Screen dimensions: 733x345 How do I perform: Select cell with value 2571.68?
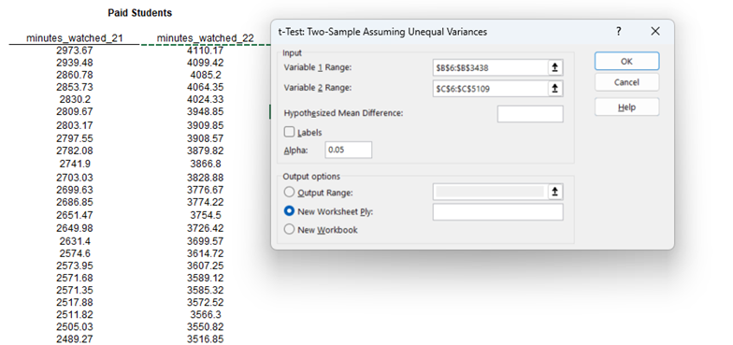pyautogui.click(x=75, y=278)
